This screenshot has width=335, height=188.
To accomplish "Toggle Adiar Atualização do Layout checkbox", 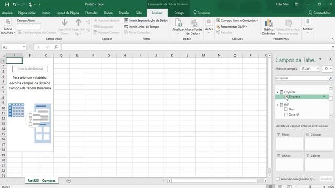I will tap(278, 179).
